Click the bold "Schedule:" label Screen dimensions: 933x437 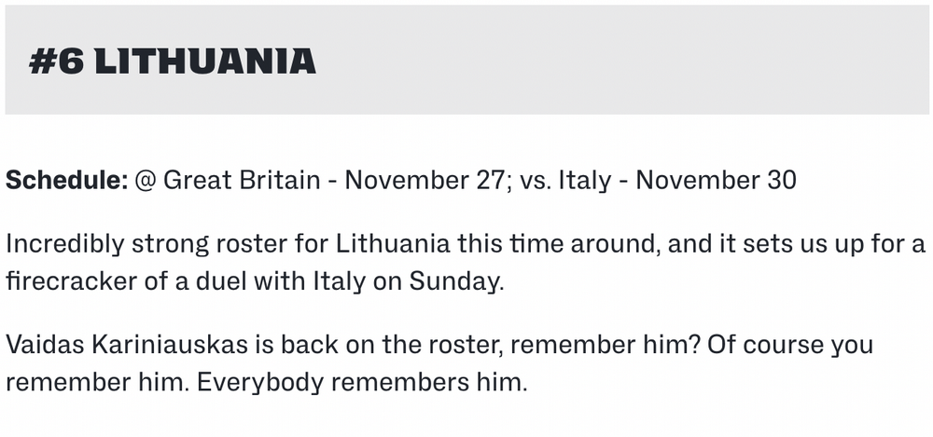pos(66,180)
